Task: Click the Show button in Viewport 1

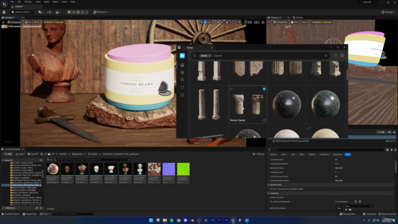Action: pyautogui.click(x=37, y=22)
